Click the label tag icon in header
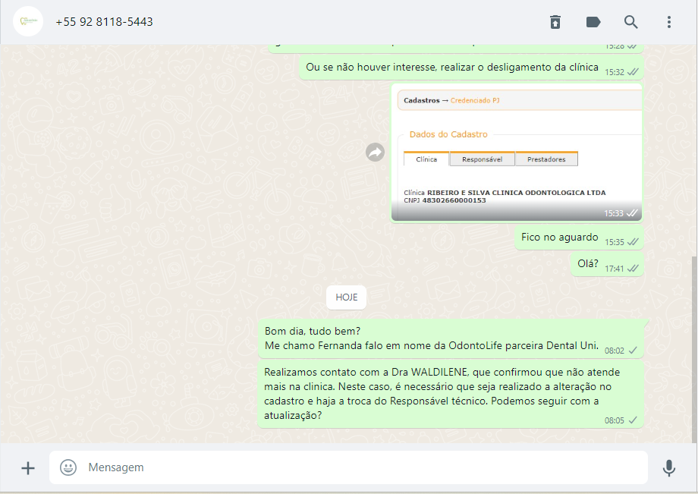This screenshot has width=698, height=494. 593,22
